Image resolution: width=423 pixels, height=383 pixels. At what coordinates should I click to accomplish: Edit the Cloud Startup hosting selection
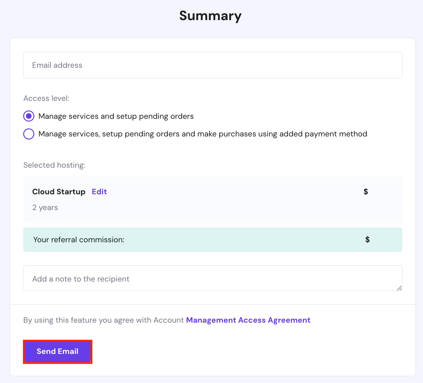(99, 192)
